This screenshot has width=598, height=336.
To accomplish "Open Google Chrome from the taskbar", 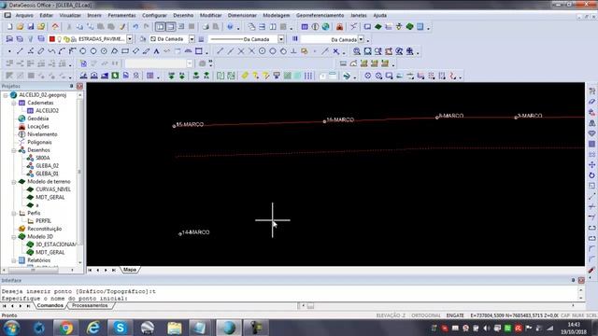I will [x=65, y=328].
